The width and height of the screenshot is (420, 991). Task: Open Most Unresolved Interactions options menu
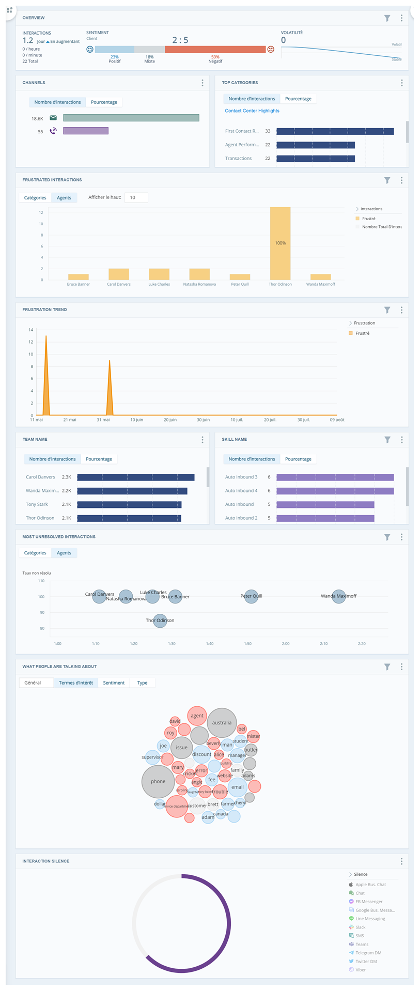point(401,537)
